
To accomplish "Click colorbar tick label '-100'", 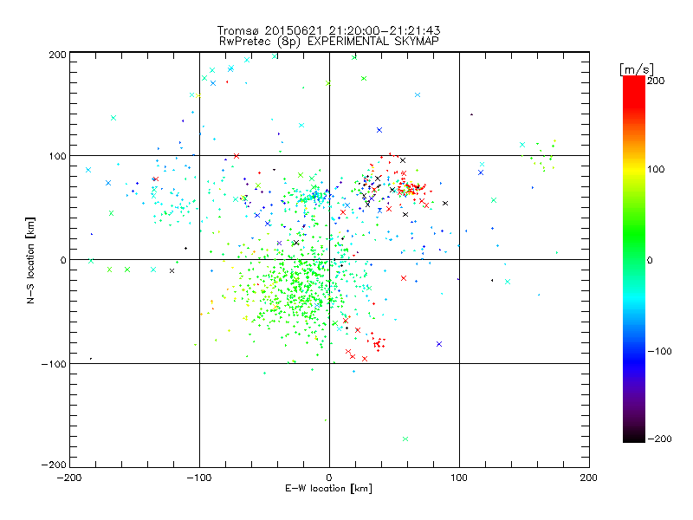I will coord(659,352).
